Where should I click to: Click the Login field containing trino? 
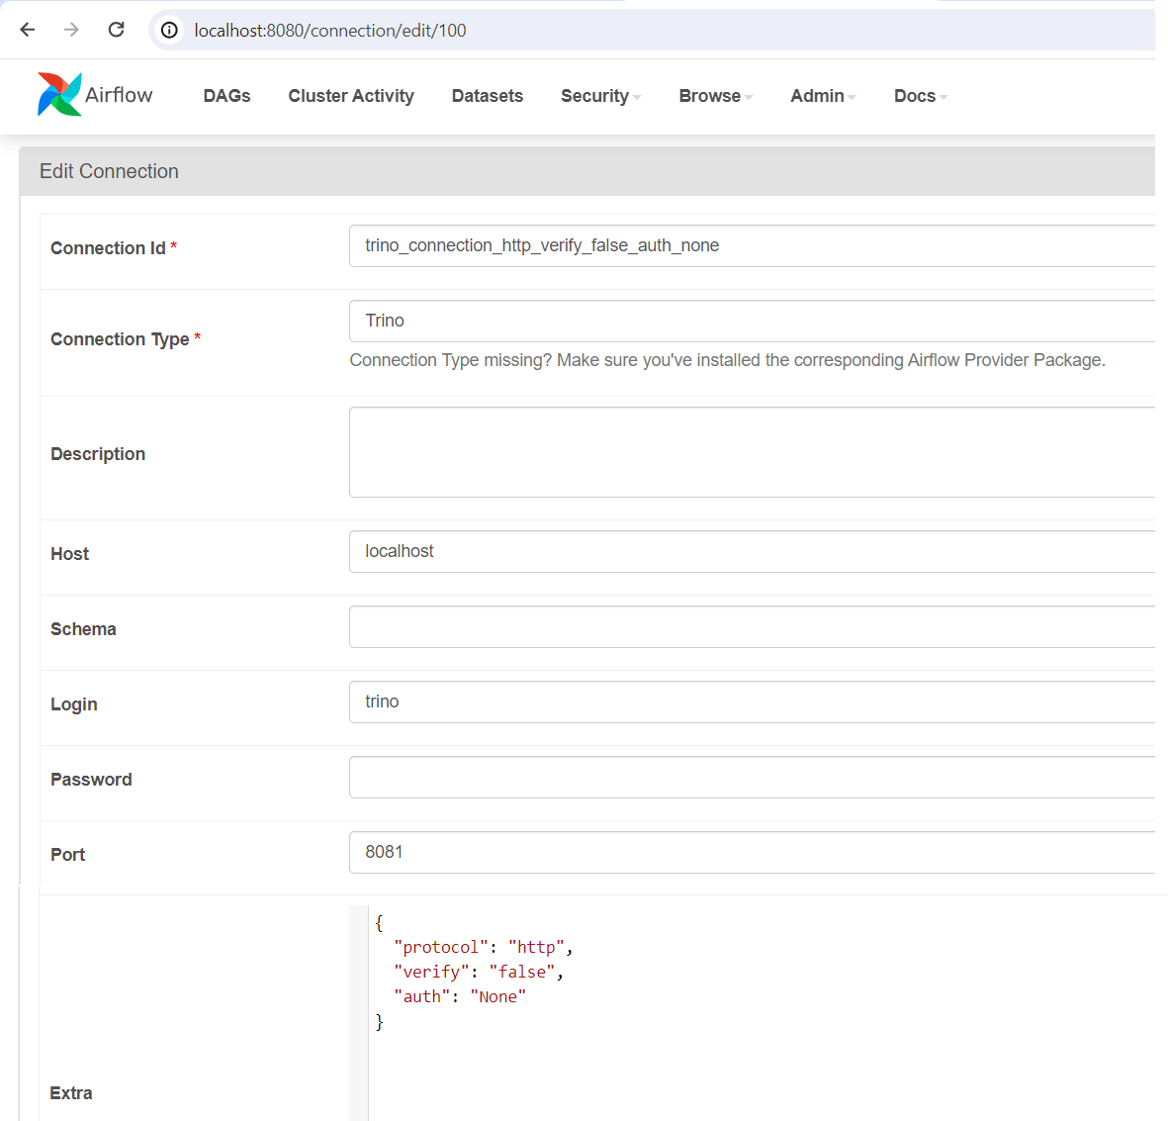point(753,702)
